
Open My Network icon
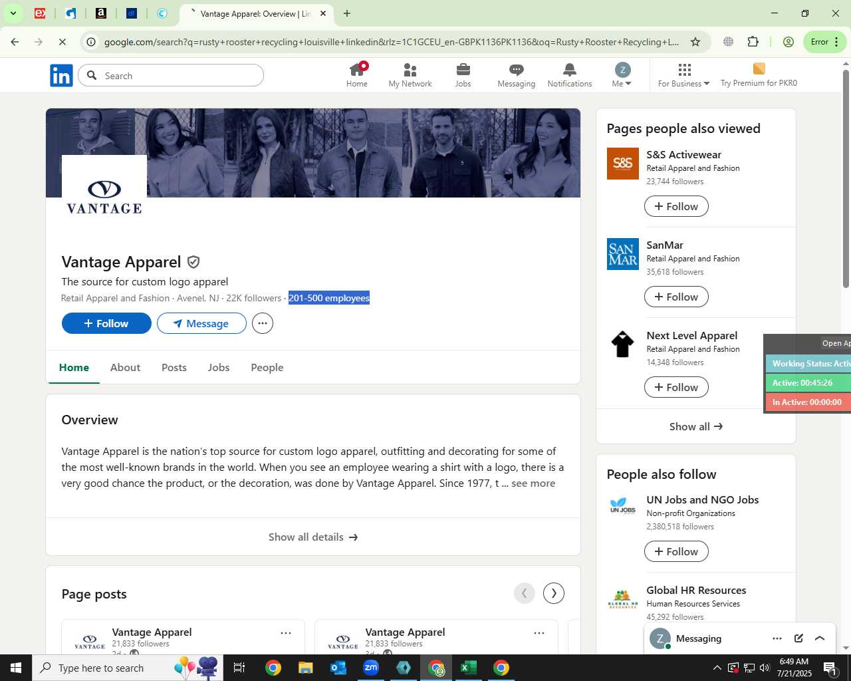(410, 74)
